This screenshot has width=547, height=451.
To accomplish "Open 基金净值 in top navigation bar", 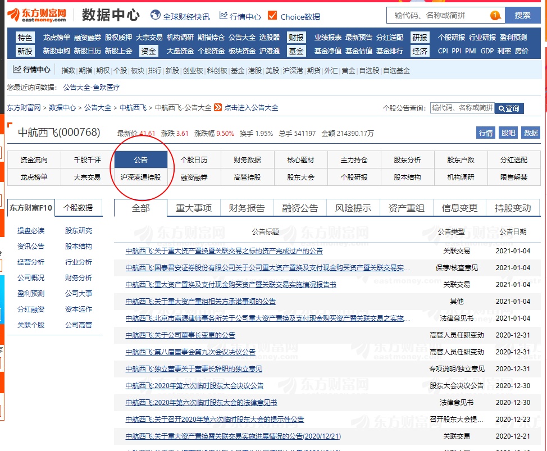I will coord(328,51).
